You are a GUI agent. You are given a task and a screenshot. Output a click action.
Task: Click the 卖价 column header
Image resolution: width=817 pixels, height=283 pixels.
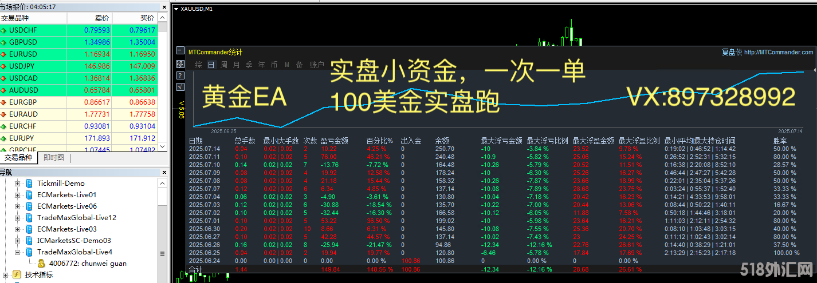[x=89, y=18]
